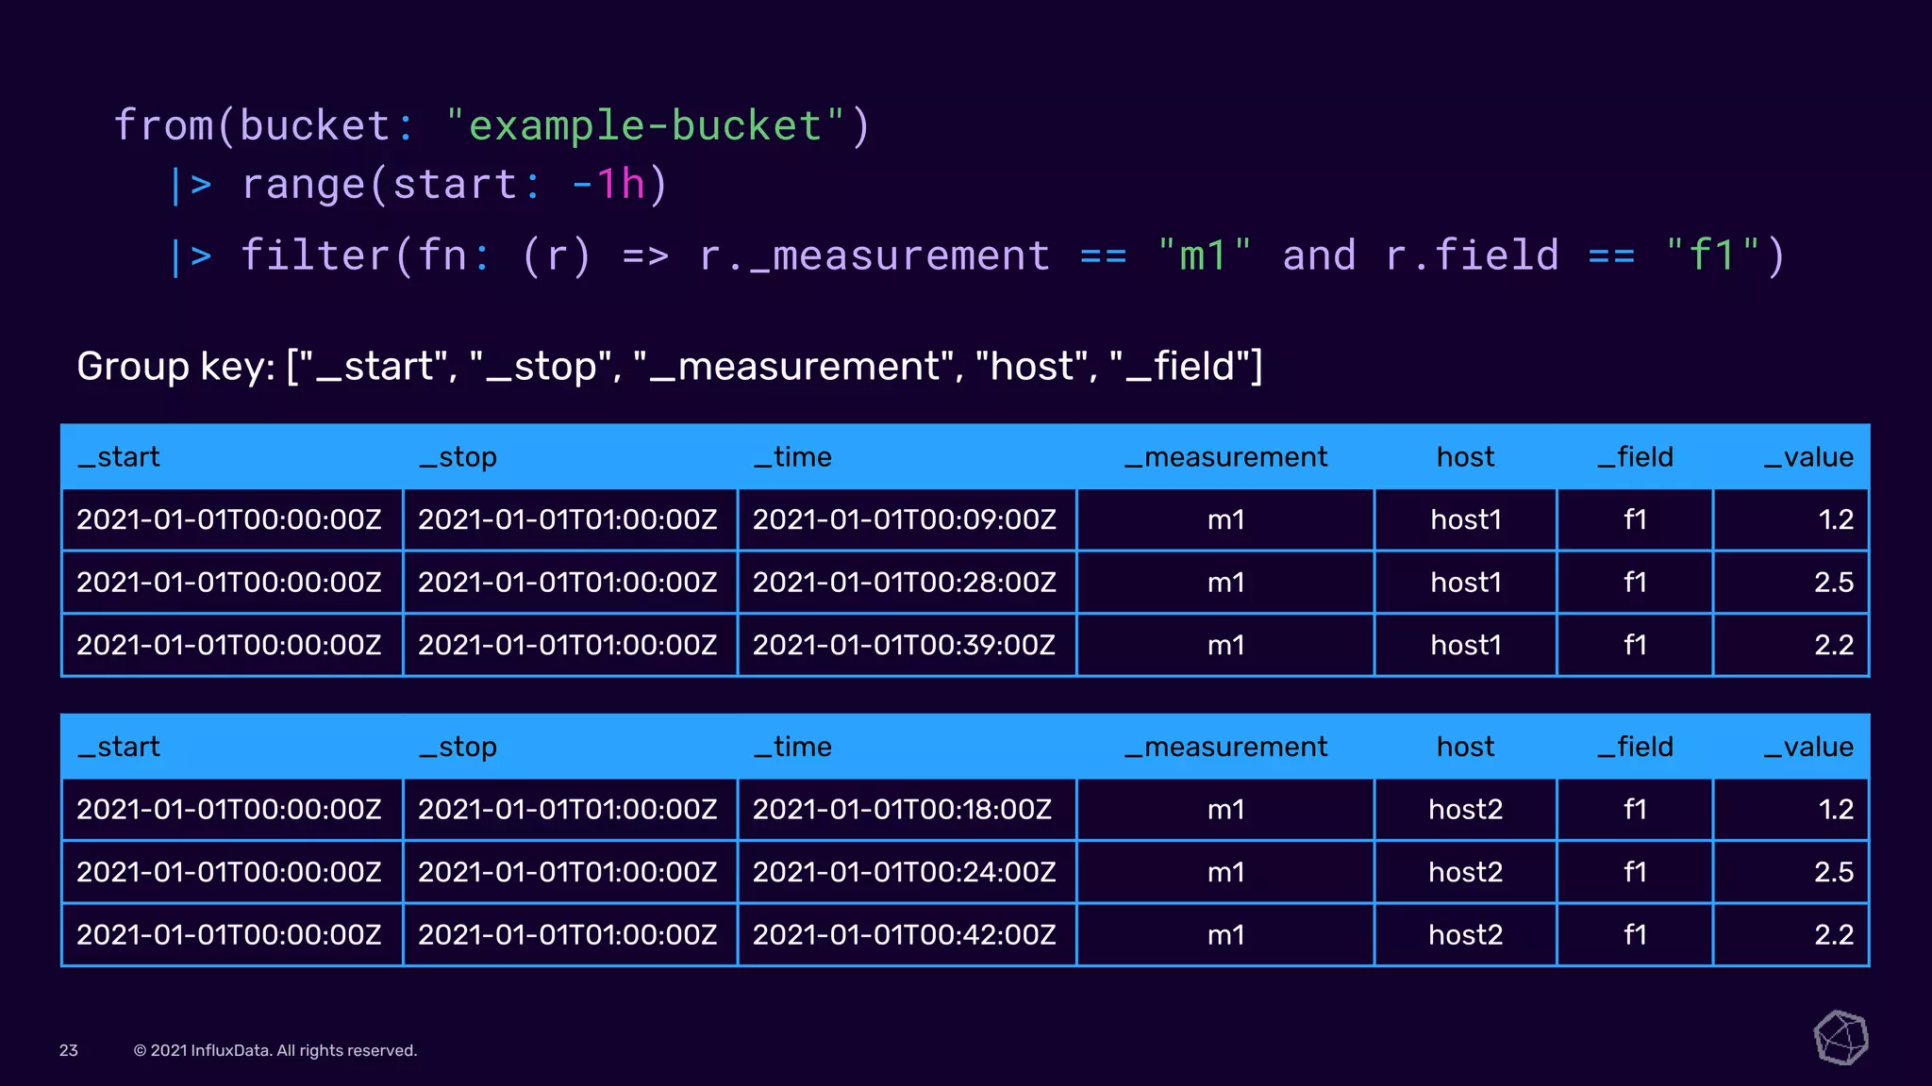Click the second table's host header

[1465, 747]
